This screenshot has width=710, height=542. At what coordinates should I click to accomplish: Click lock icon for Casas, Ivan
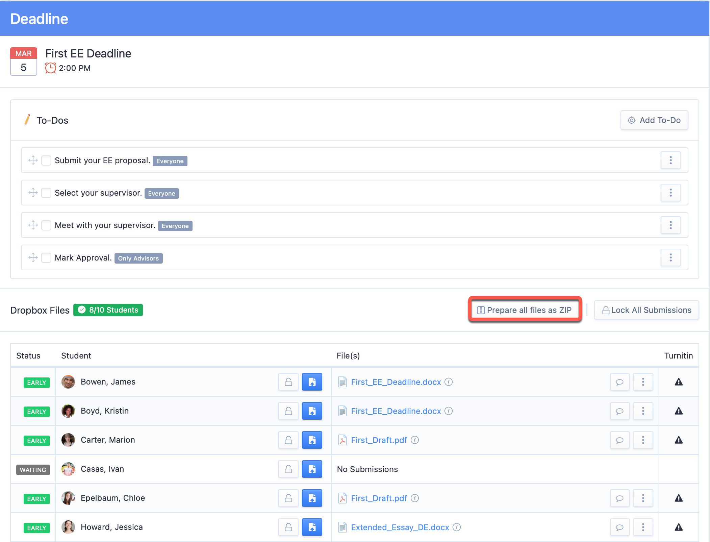click(288, 469)
